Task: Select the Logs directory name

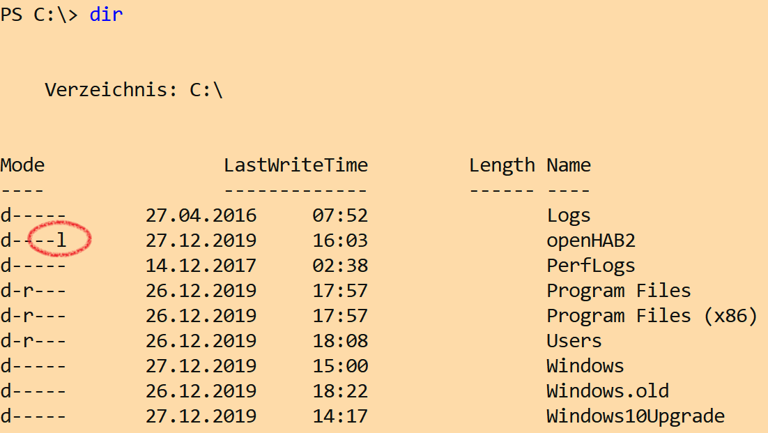Action: [x=569, y=215]
